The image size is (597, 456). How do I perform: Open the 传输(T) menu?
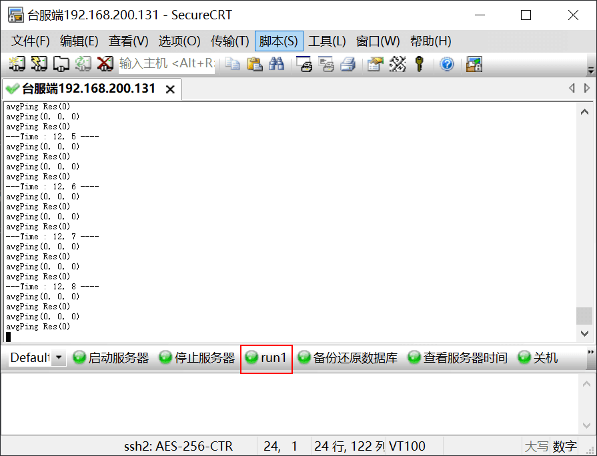coord(230,41)
